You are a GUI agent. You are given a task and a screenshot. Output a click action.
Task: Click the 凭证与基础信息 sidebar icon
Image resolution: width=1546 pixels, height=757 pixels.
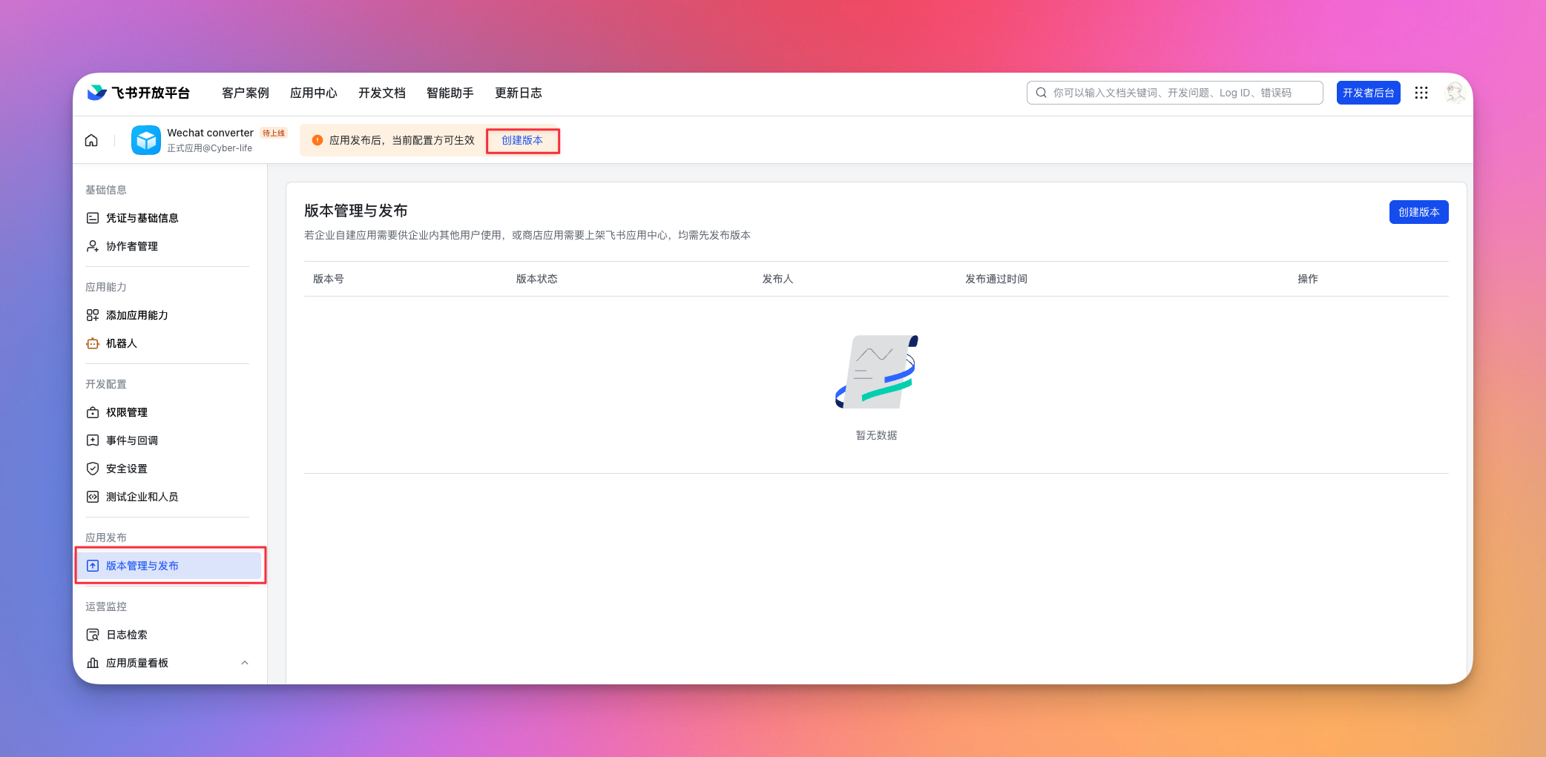93,218
